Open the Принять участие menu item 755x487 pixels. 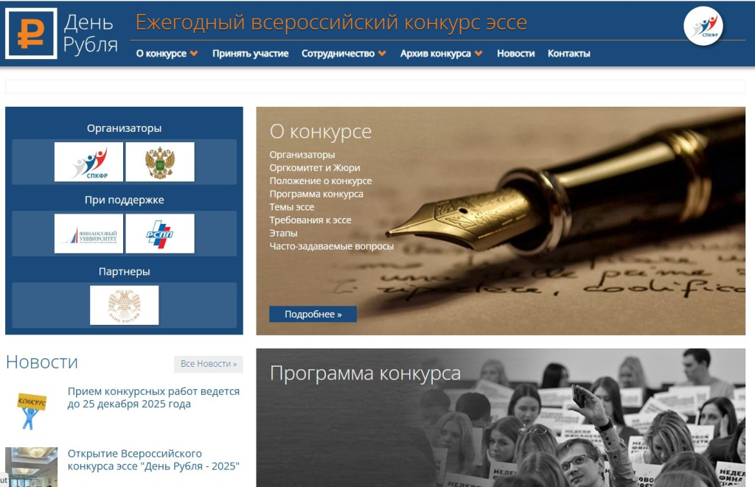click(250, 54)
